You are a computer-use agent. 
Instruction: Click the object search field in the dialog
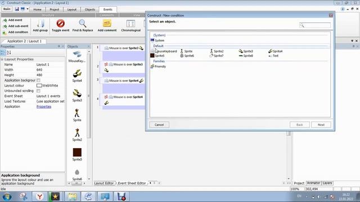315,25
